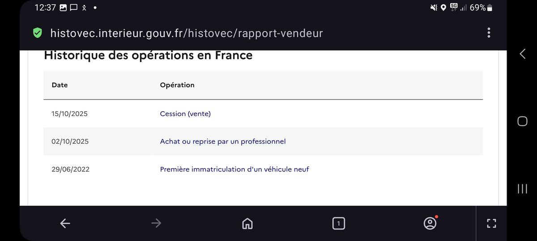Tap the address bar URL
Image resolution: width=537 pixels, height=241 pixels.
coord(186,33)
